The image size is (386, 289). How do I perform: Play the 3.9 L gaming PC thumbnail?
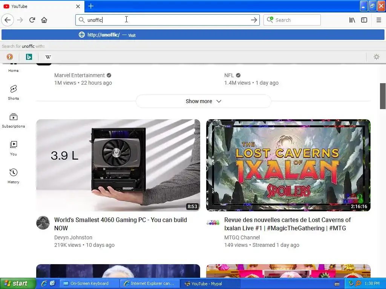[x=118, y=165]
